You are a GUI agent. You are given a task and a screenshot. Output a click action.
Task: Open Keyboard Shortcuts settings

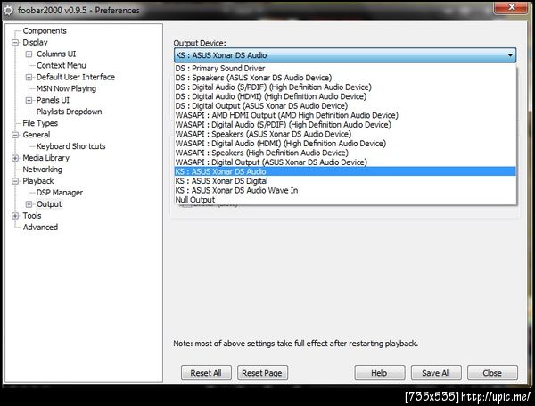point(71,146)
